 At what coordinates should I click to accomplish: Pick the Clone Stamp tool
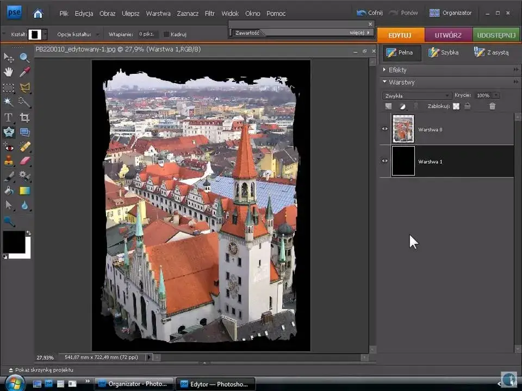tap(8, 161)
